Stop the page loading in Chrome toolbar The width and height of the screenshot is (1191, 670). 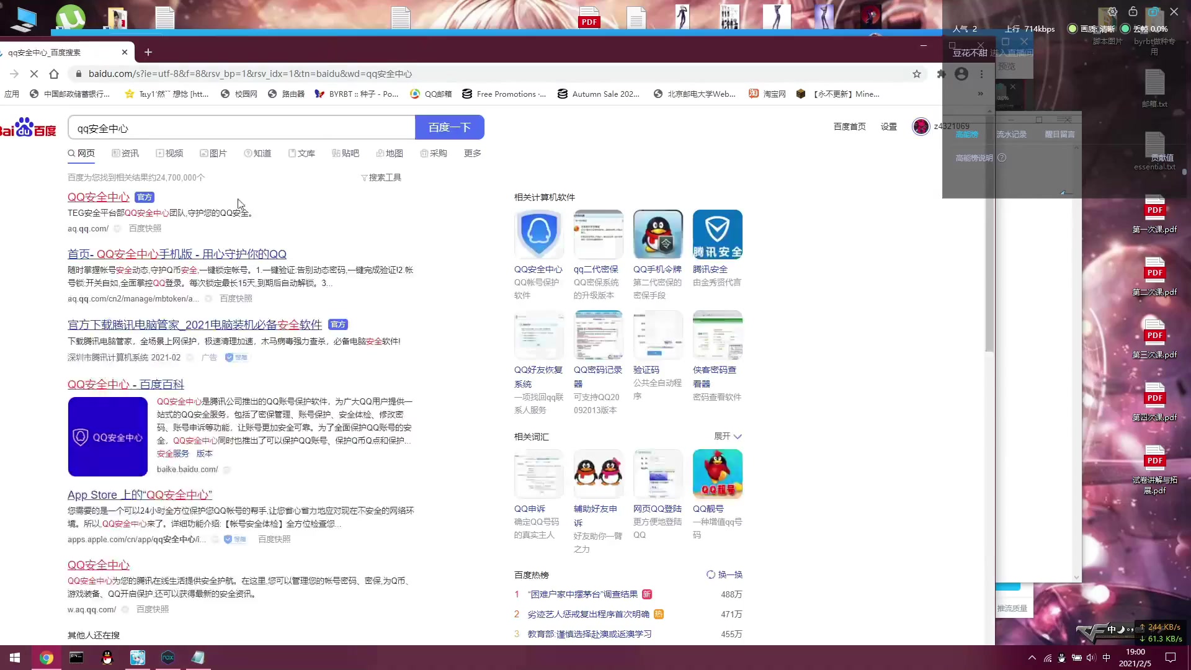pos(34,74)
